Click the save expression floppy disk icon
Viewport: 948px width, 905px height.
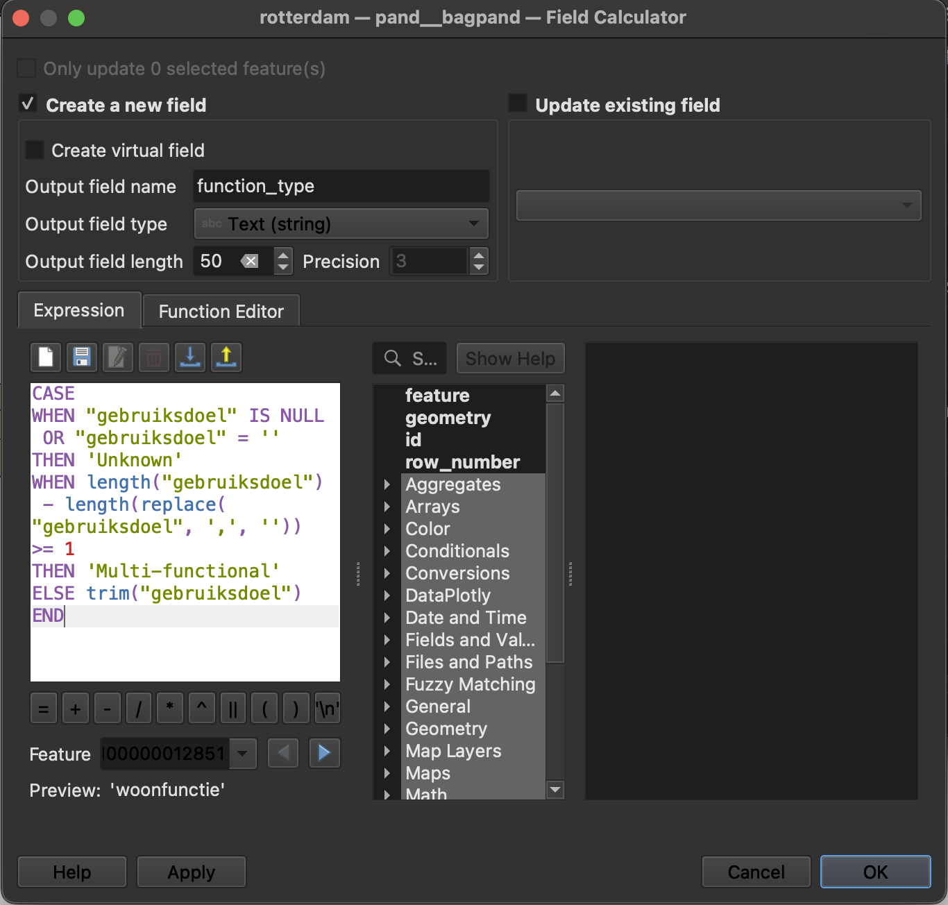(82, 357)
